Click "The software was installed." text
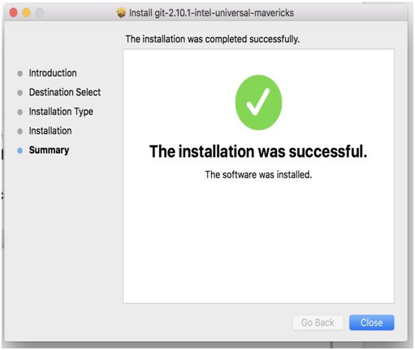415x350 pixels. pyautogui.click(x=258, y=174)
